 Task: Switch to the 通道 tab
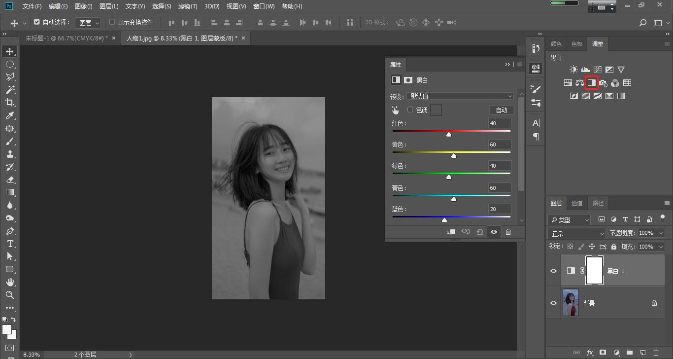576,203
